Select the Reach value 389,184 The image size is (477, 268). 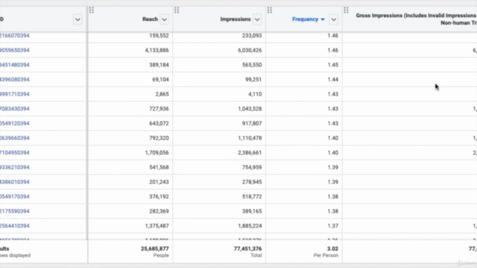tap(159, 65)
